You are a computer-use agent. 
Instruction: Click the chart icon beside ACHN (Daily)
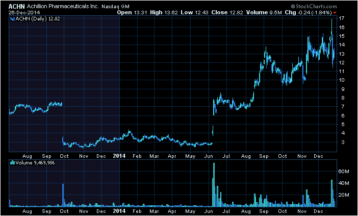tap(13, 19)
